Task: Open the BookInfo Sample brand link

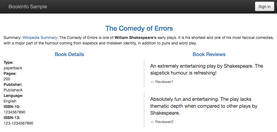Action: tap(28, 7)
